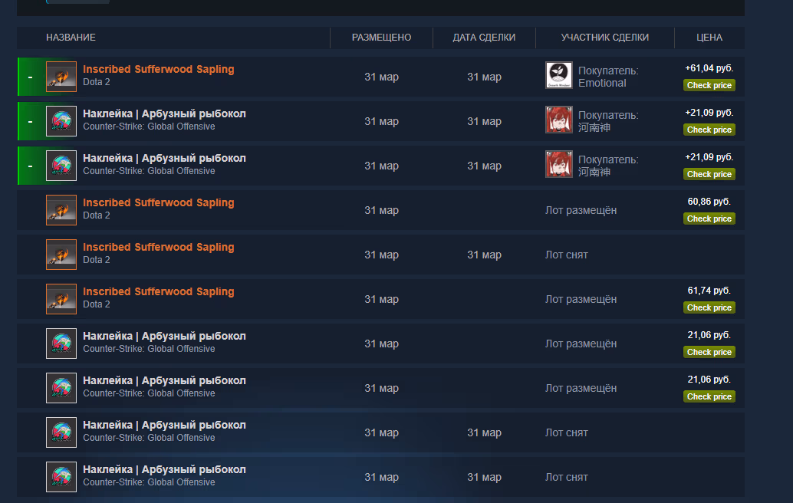
Task: Open the buyer profile name Emotional
Action: [602, 84]
